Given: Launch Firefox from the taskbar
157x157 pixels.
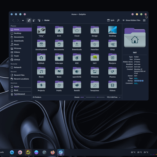Looking at the screenshot, I should [53, 152].
